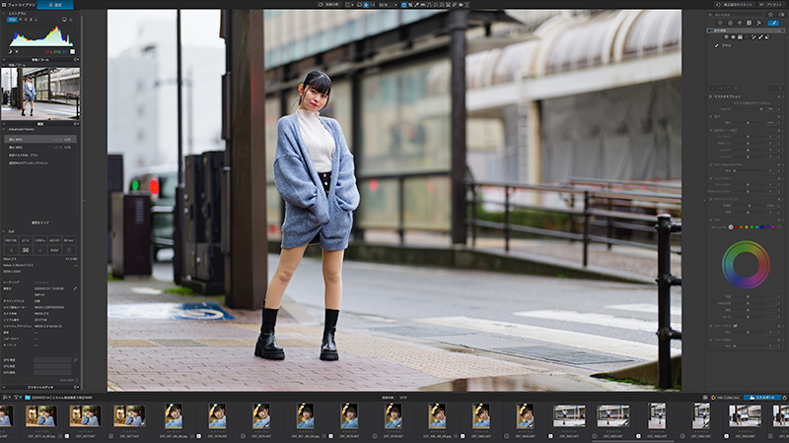Select the white all-channels HSL swatch
The height and width of the screenshot is (443, 789).
click(731, 227)
